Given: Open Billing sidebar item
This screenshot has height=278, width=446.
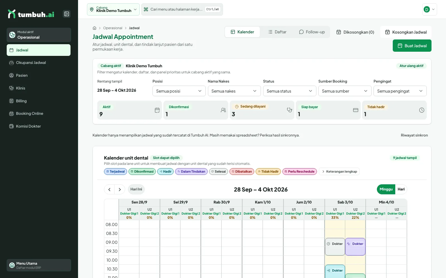Looking at the screenshot, I should [39, 101].
